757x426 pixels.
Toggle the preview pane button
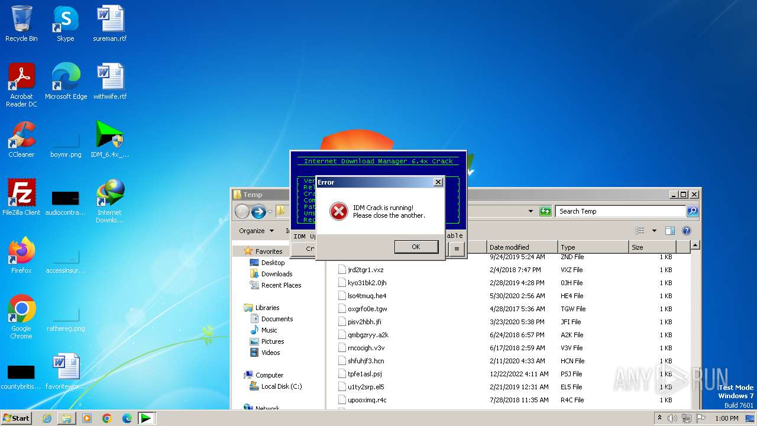pyautogui.click(x=670, y=231)
